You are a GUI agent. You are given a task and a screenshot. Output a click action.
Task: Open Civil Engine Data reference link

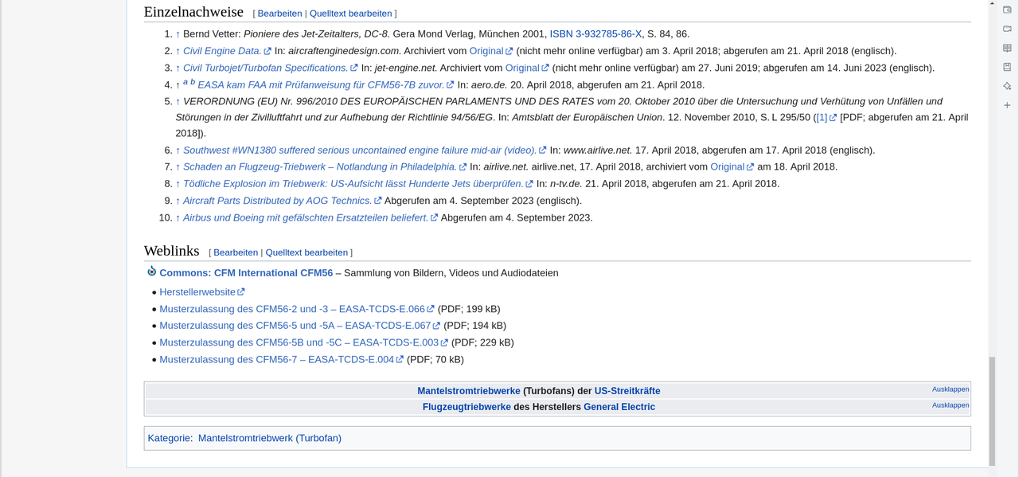click(x=222, y=51)
